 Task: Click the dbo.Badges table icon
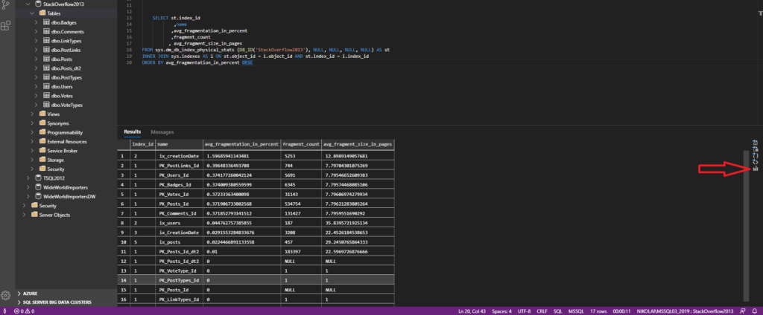pos(46,22)
